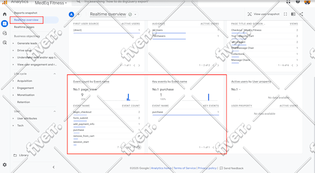Image resolution: width=315 pixels, height=173 pixels.
Task: Select Realtime pages in navigation
Action: point(24,27)
